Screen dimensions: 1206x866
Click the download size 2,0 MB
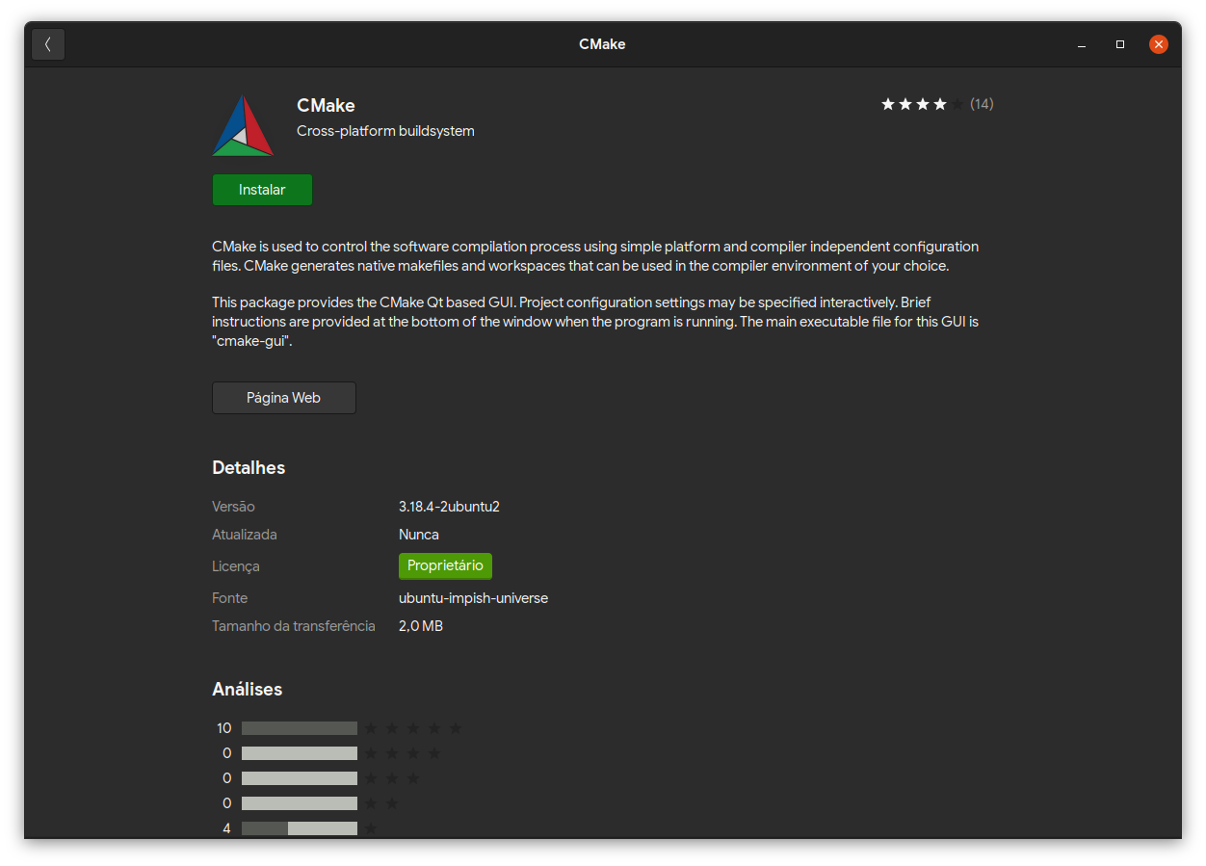click(421, 626)
